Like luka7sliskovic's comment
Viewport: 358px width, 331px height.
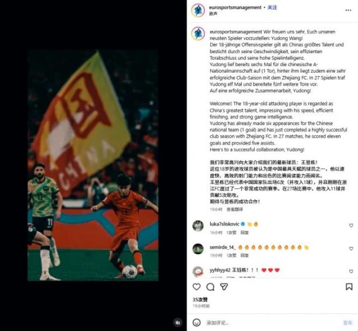tap(351, 225)
